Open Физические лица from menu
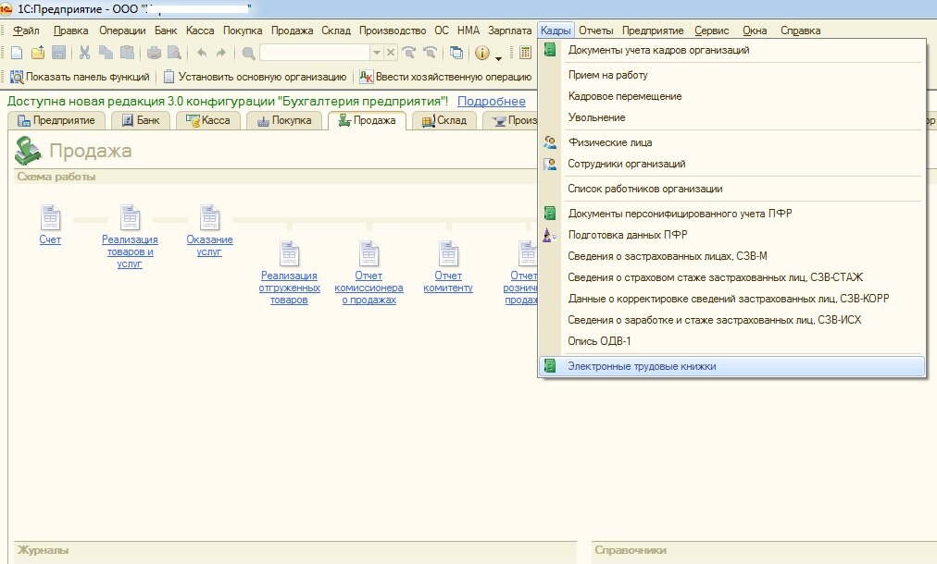937x564 pixels. (x=732, y=142)
